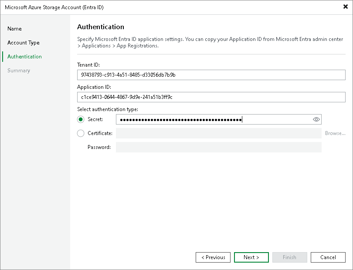Image resolution: width=353 pixels, height=270 pixels.
Task: Click the 'Secret:' label text
Action: tap(95, 119)
